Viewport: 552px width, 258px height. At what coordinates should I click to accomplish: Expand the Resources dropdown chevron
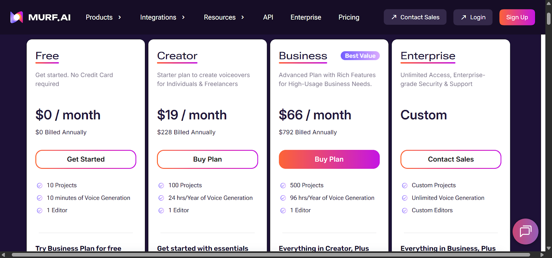pyautogui.click(x=243, y=17)
